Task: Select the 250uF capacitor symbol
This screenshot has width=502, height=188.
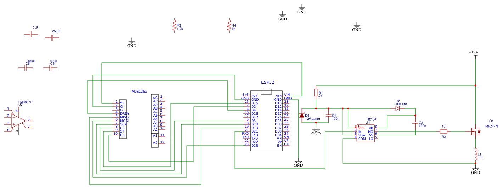Action: [52, 38]
